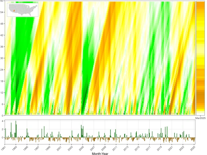Select the '54' tick on heatmap y-axis

[2, 12]
